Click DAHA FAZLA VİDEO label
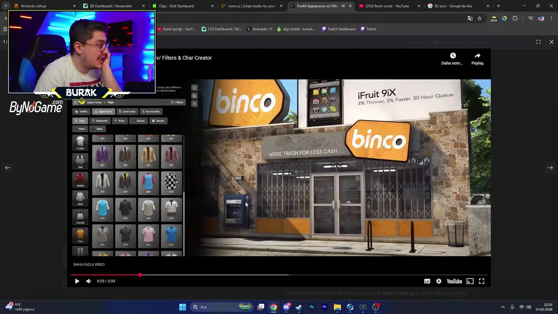 point(89,265)
